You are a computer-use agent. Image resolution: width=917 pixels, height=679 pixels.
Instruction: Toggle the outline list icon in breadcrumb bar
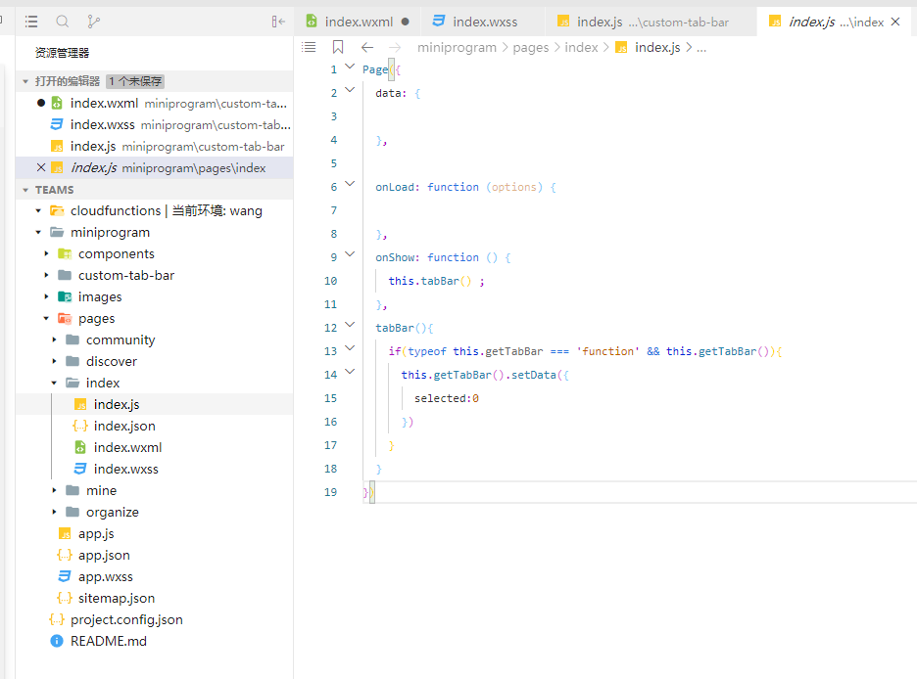309,47
